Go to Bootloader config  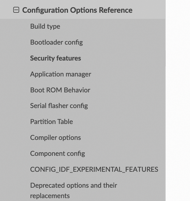(x=56, y=42)
